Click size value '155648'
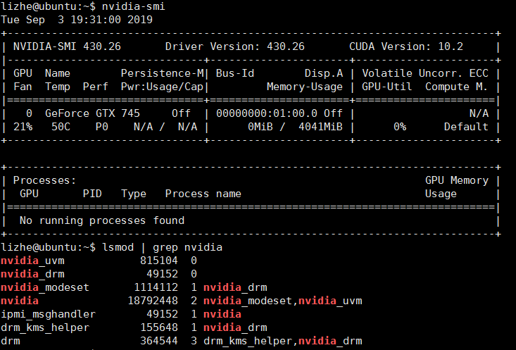The width and height of the screenshot is (516, 350). click(x=159, y=327)
